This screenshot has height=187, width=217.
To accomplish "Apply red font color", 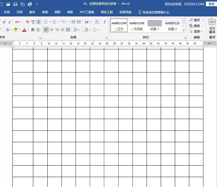I will tap(24, 30).
